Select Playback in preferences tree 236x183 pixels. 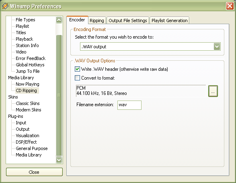[x=24, y=39]
